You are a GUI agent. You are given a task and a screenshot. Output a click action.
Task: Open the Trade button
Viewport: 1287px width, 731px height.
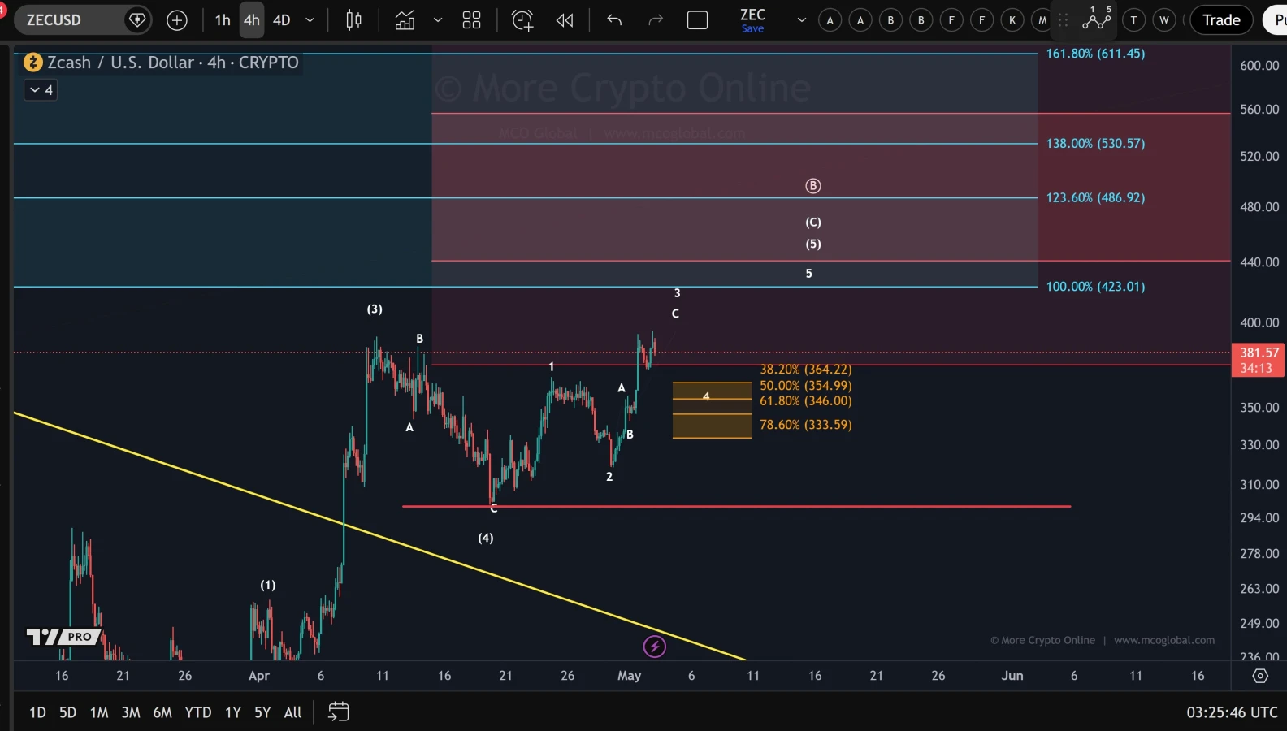tap(1221, 20)
